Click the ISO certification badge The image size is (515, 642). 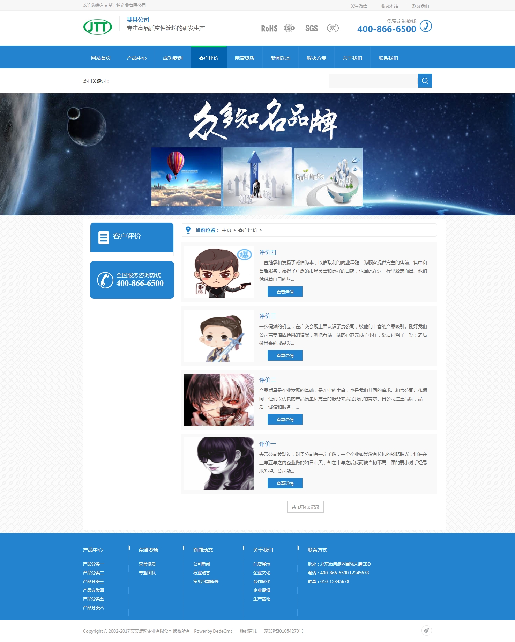point(289,28)
